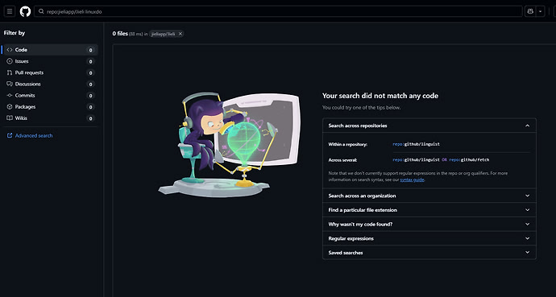Image resolution: width=556 pixels, height=297 pixels.
Task: Click the 'Within a repository:' label
Action: (348, 144)
